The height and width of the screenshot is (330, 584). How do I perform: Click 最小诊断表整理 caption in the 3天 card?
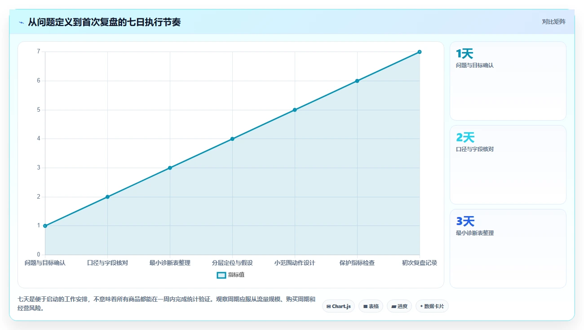pos(475,233)
